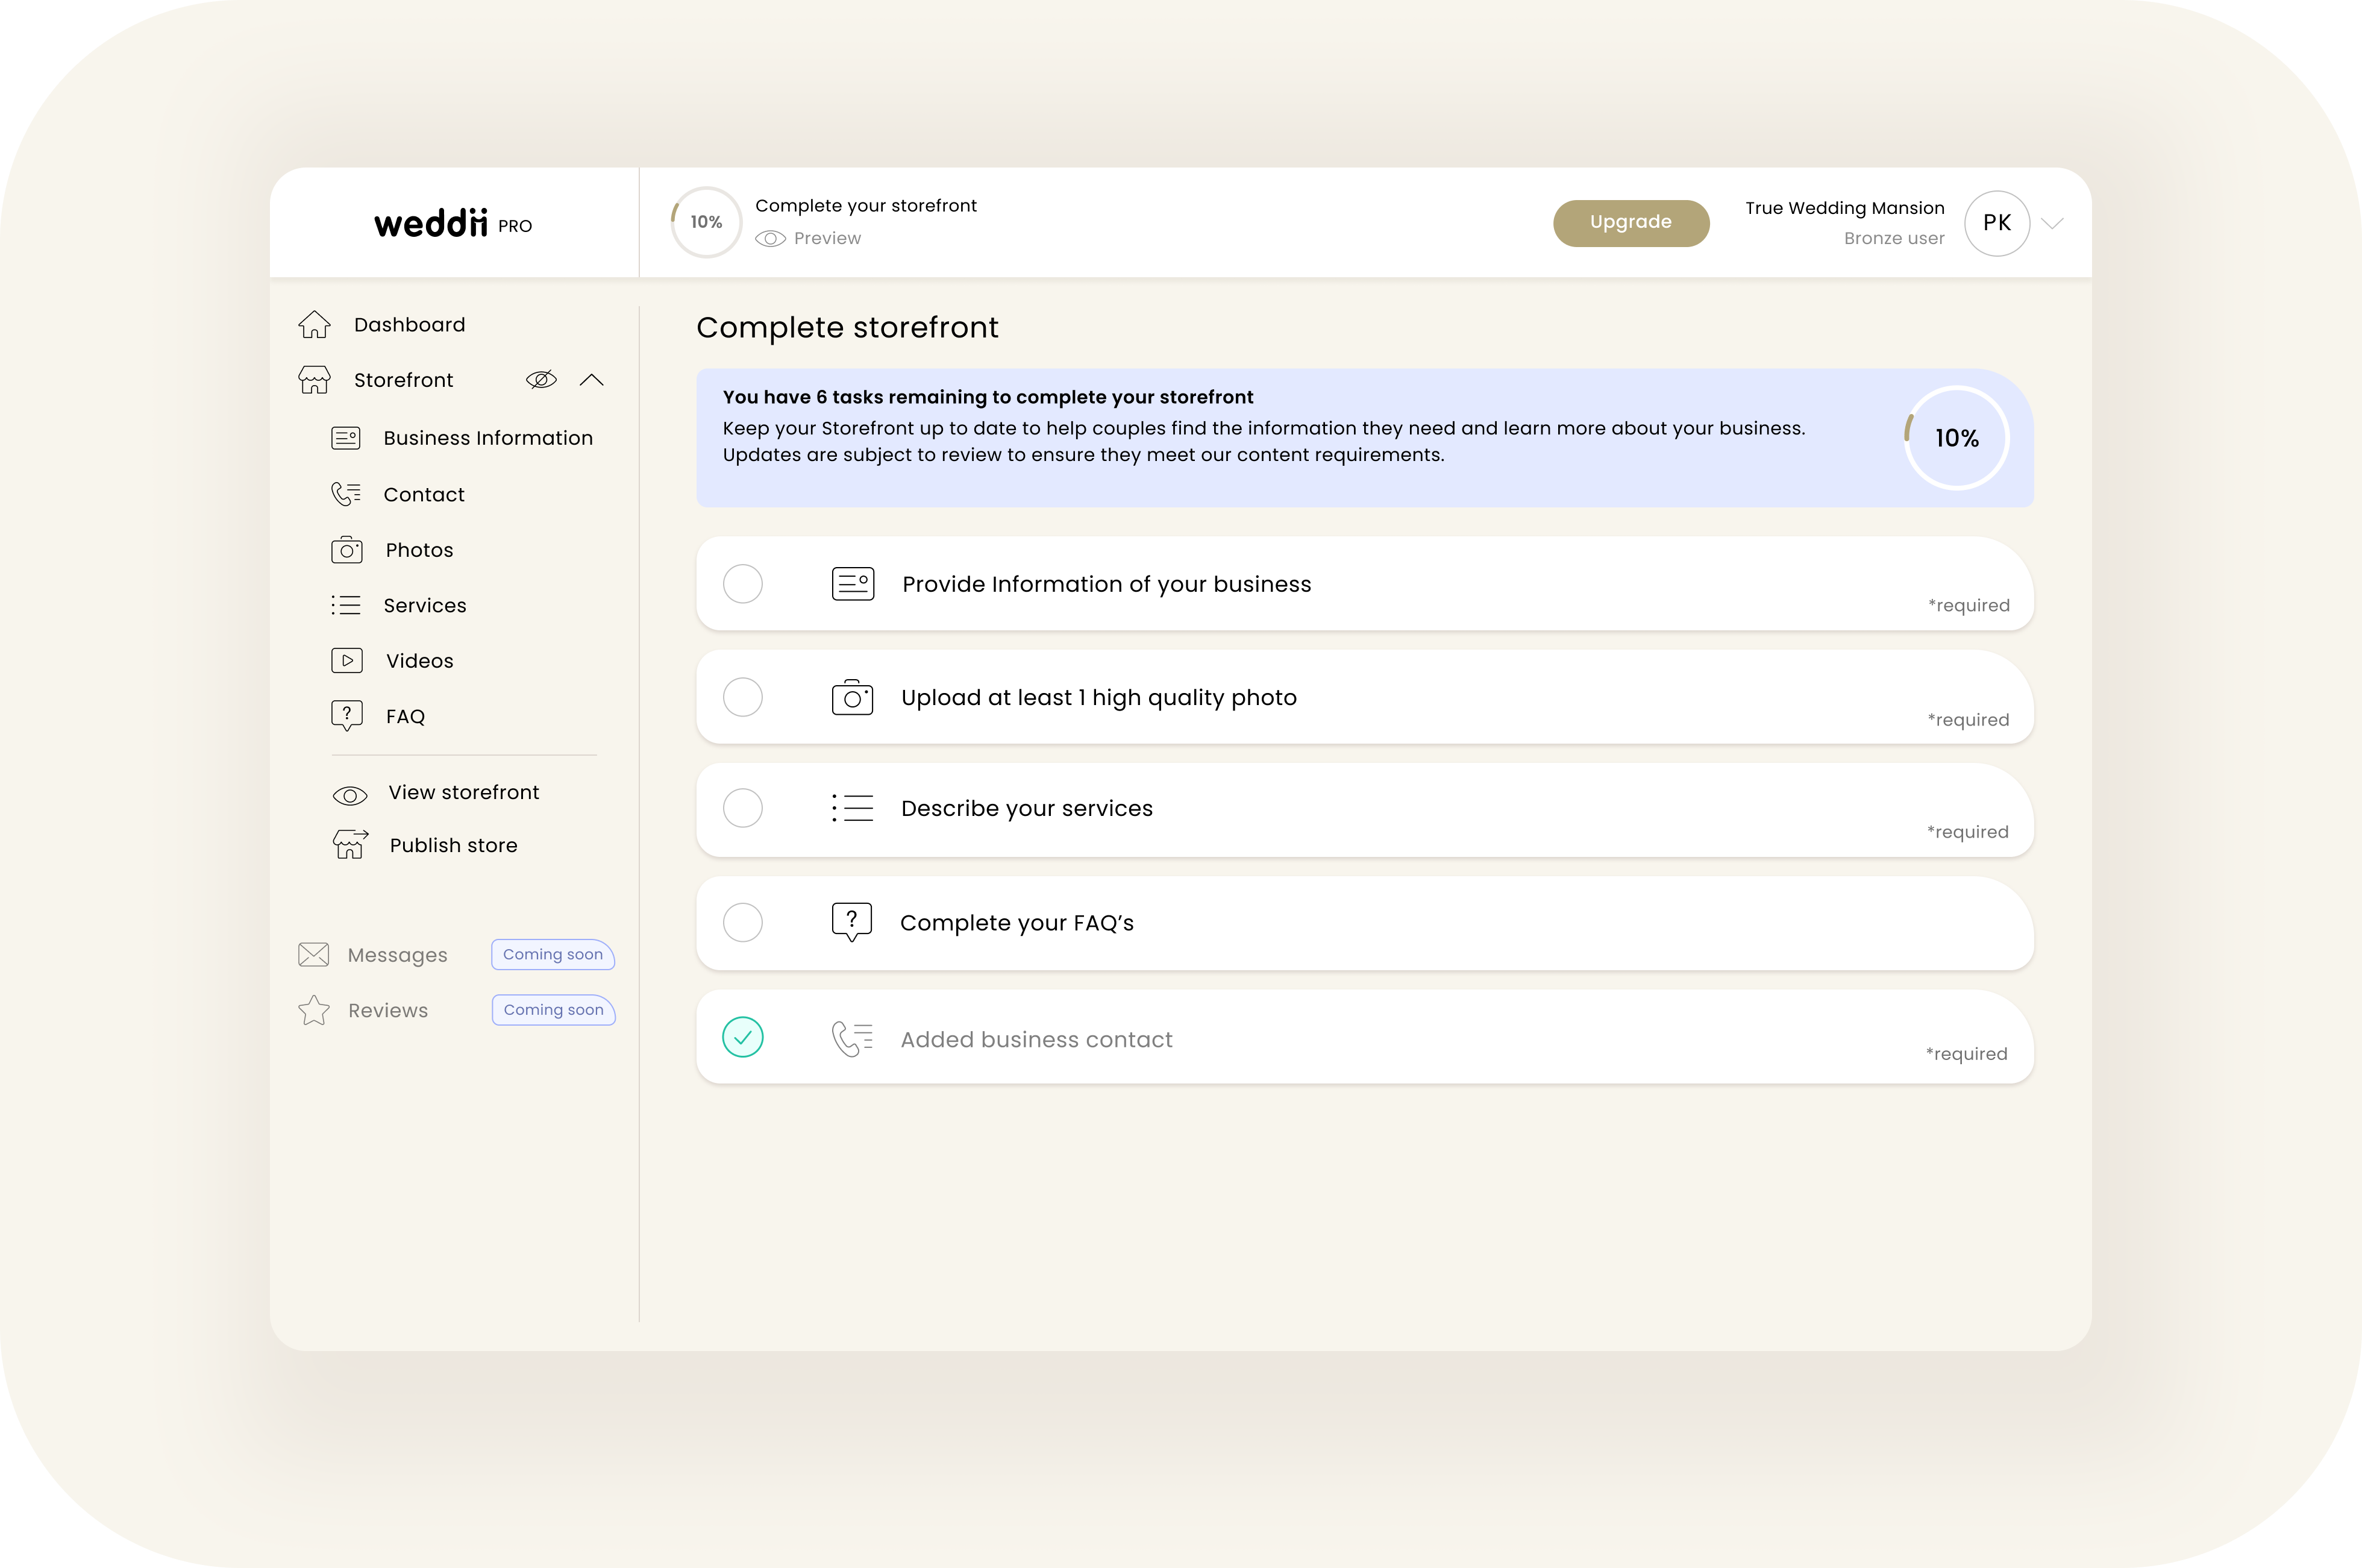
Task: Click the Preview link in header
Action: [826, 238]
